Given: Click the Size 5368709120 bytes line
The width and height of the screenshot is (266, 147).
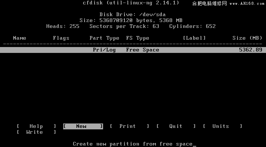Looking at the screenshot, I should (131, 21).
